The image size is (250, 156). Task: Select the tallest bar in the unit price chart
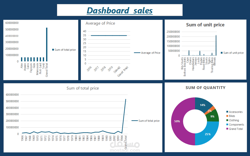[216, 45]
